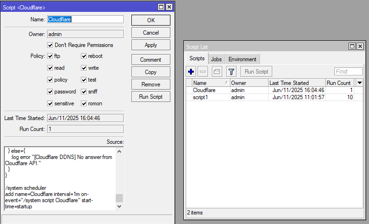The width and height of the screenshot is (369, 224).
Task: Sort by Last Time Started column header
Action: 297,83
